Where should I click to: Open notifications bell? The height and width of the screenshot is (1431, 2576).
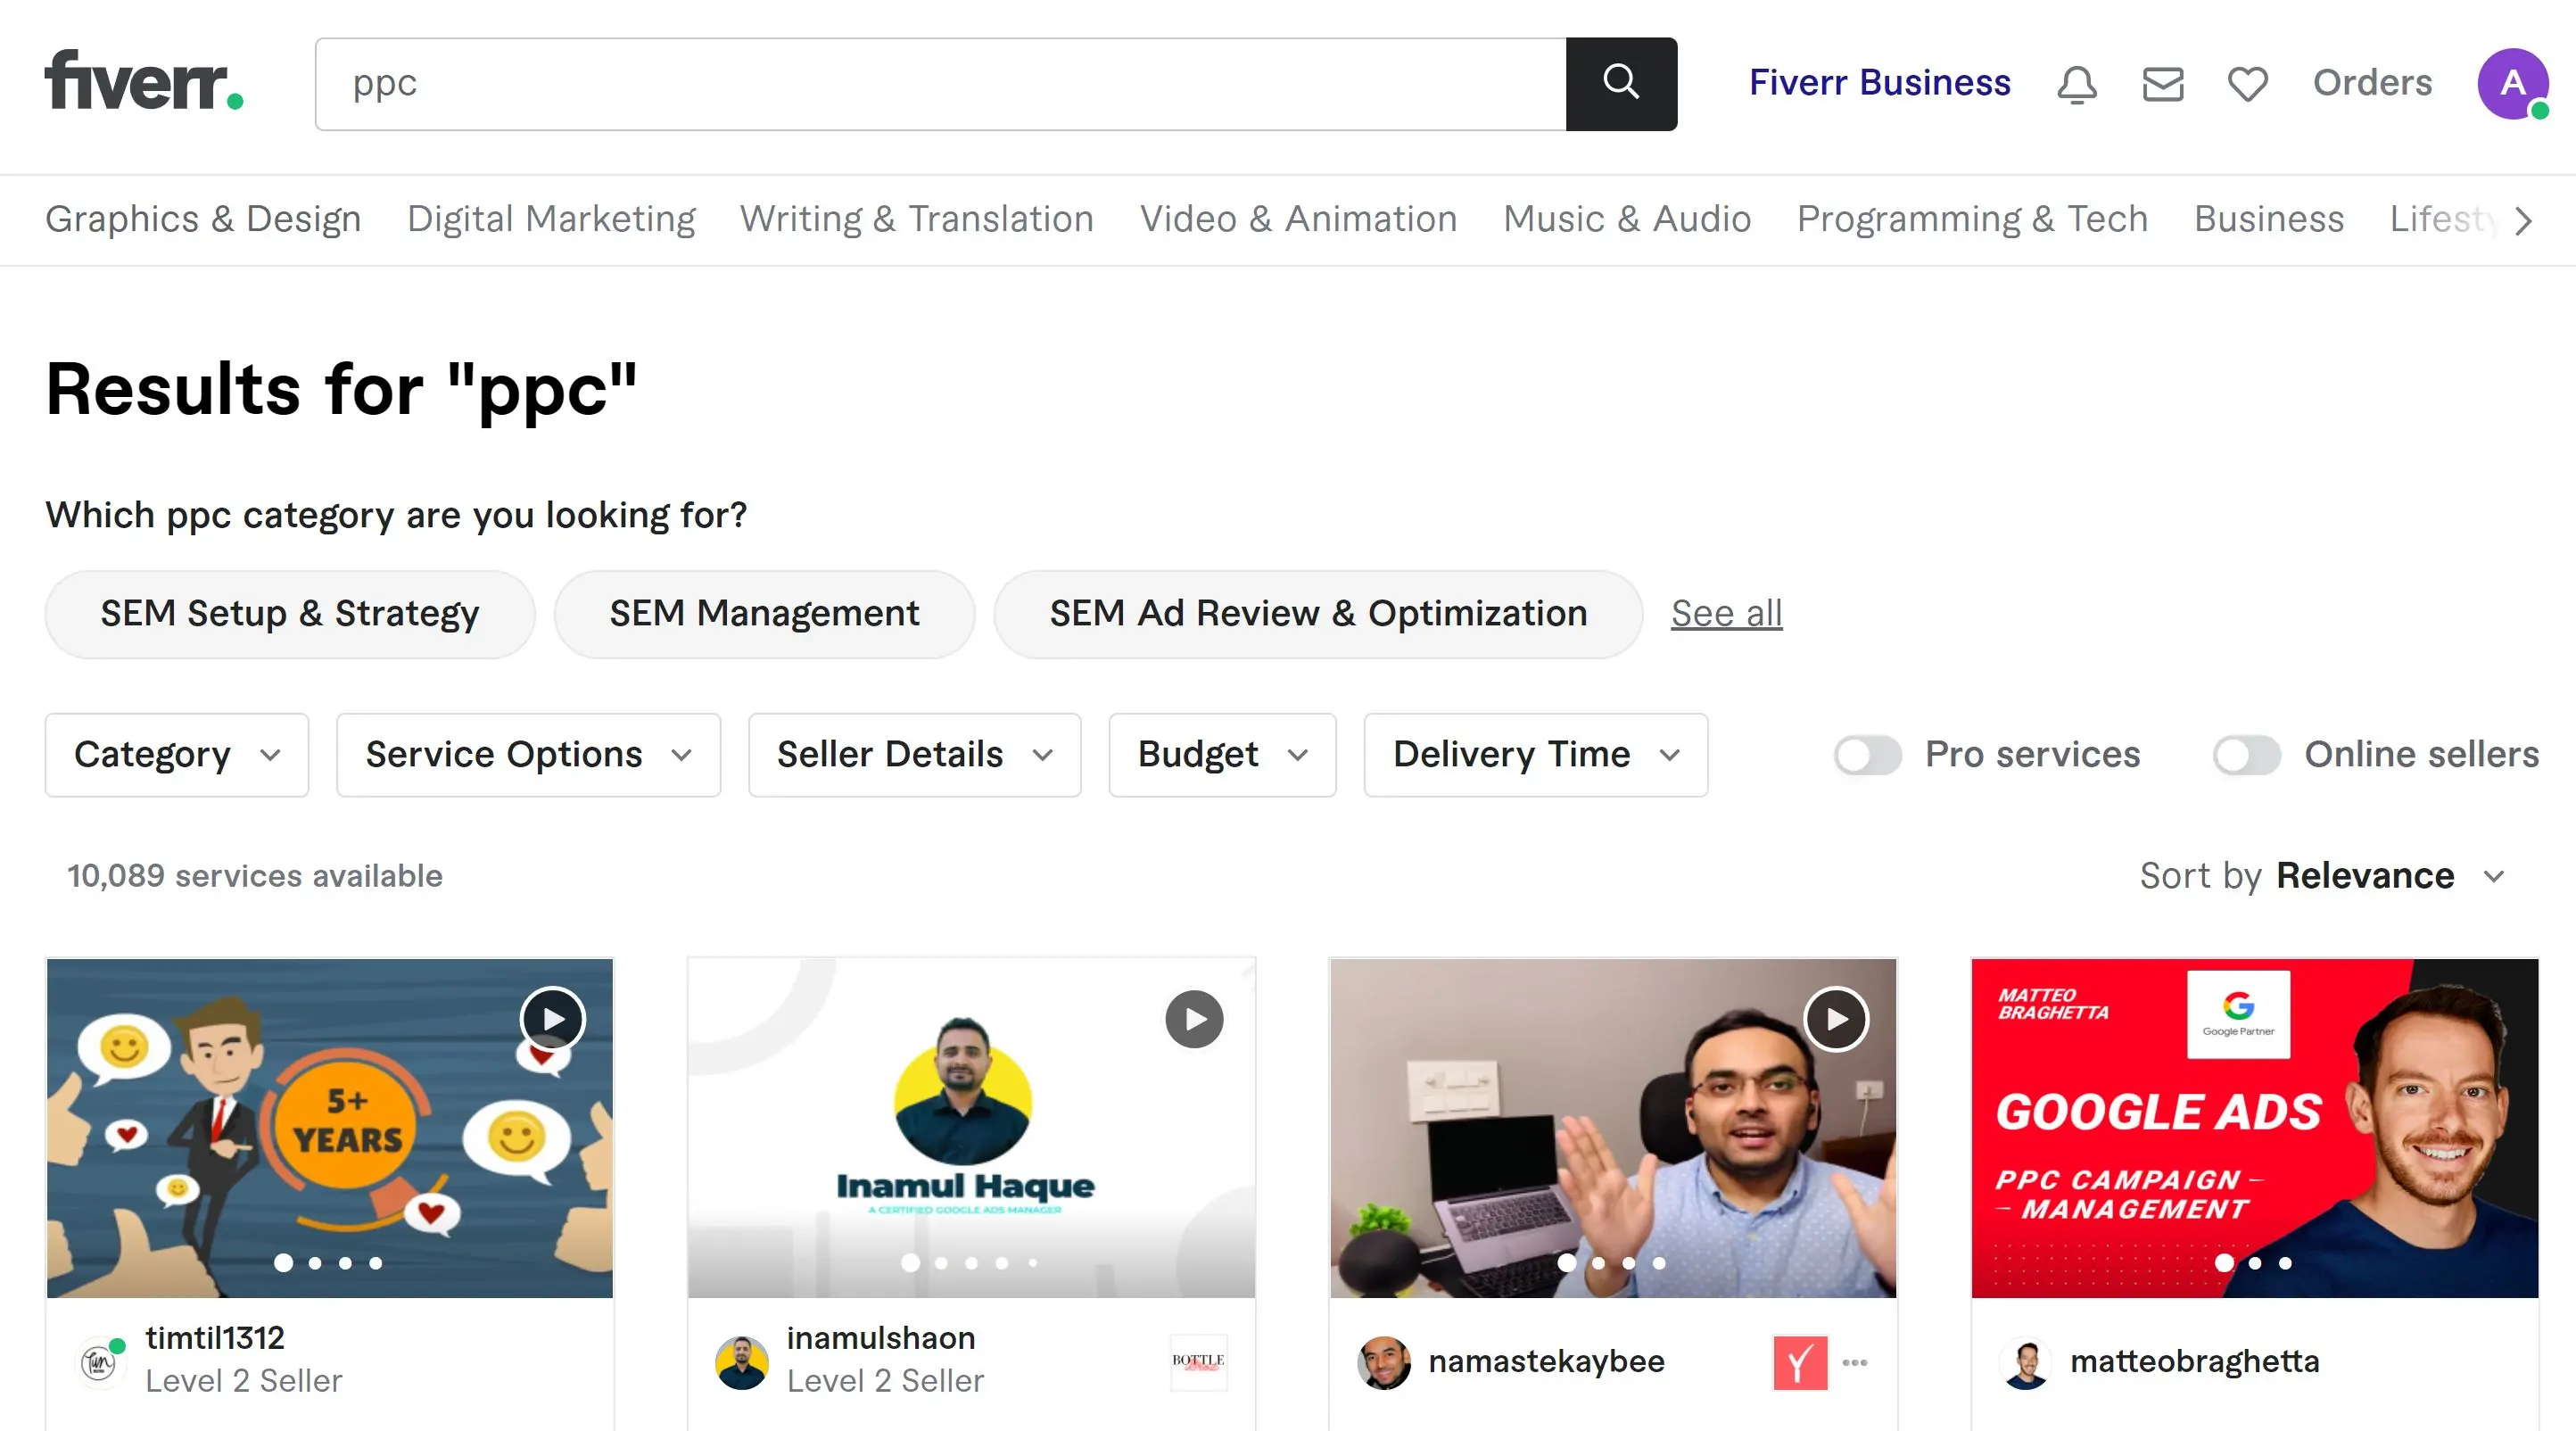pyautogui.click(x=2077, y=84)
